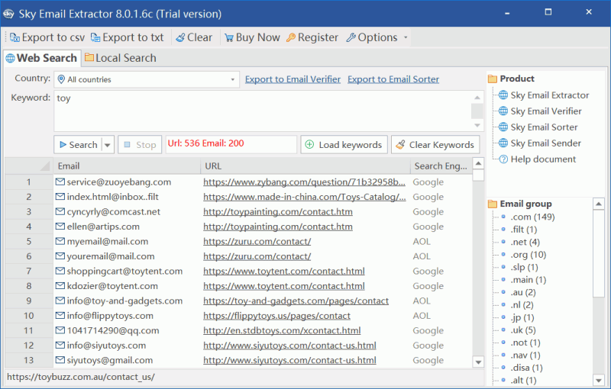
Task: Click the green plus Load keywords icon
Action: (x=309, y=145)
